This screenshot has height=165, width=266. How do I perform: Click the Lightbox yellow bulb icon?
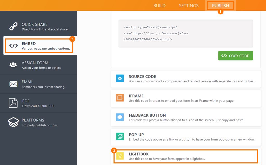(120, 156)
